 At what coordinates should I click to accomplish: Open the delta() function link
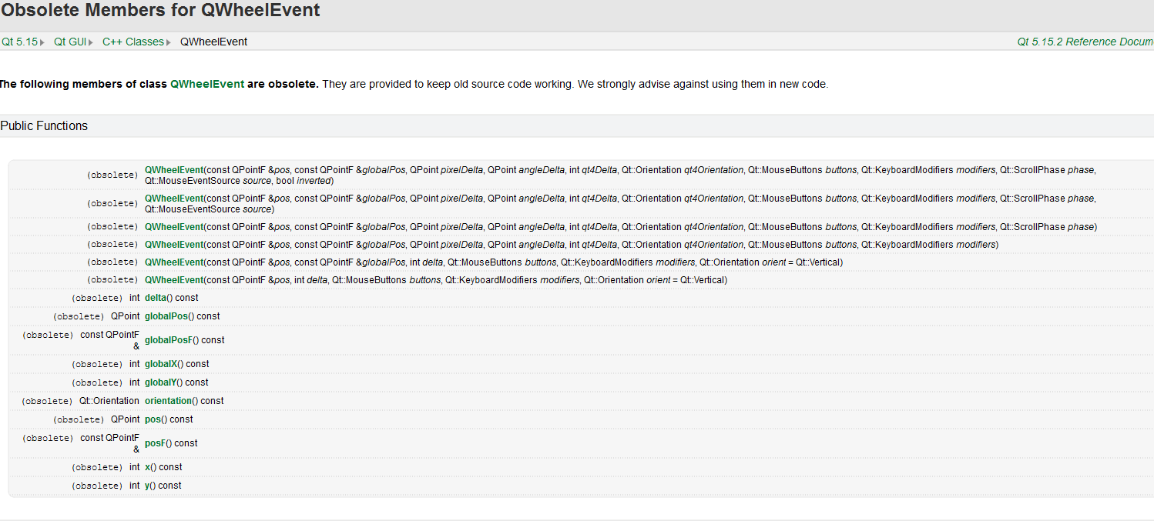click(156, 298)
